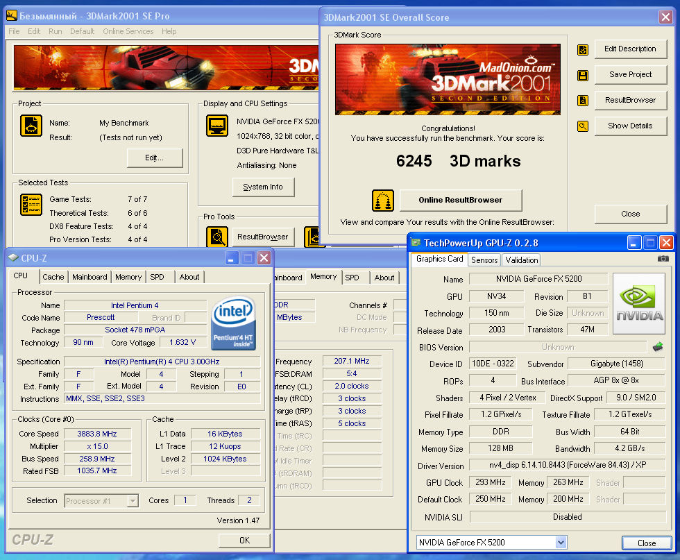Image resolution: width=680 pixels, height=560 pixels.
Task: Click the 6245 score number
Action: (x=414, y=162)
